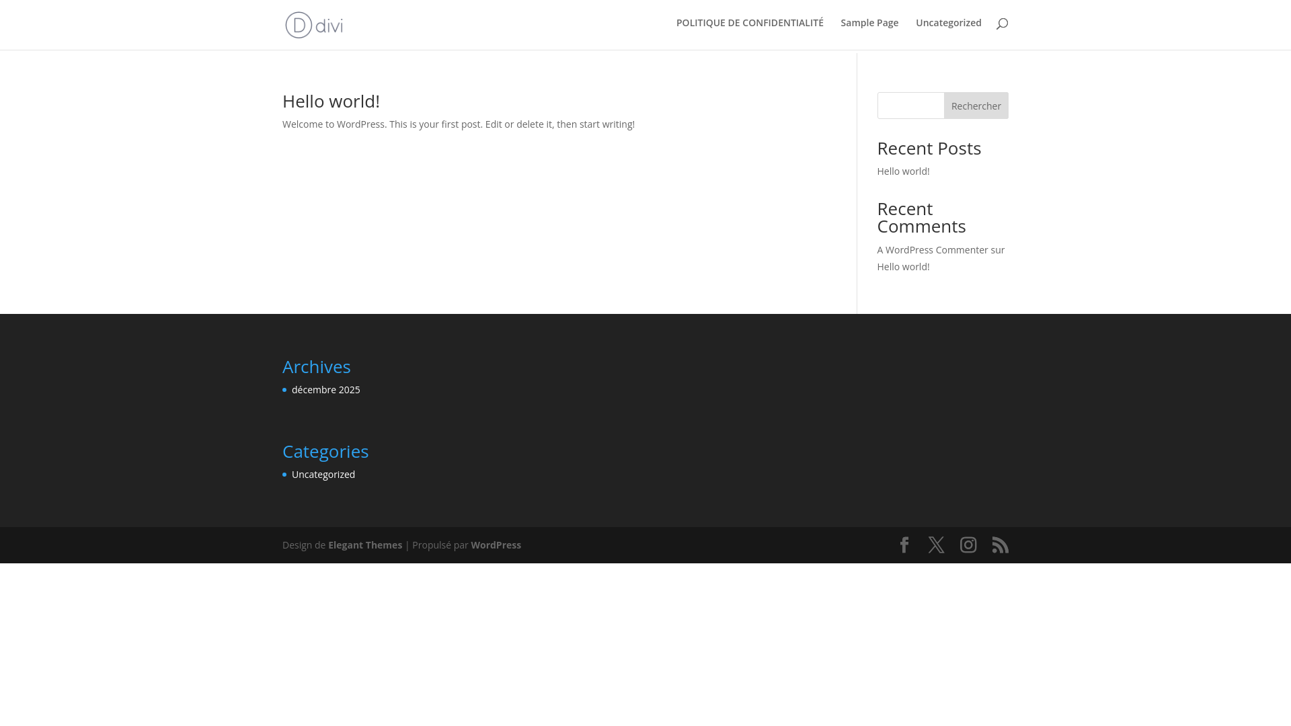The width and height of the screenshot is (1291, 726).
Task: Open Uncategorized in top navigation
Action: 949,23
